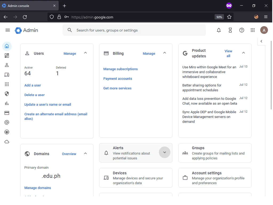
Task: Open Get more services
Action: pos(117,88)
